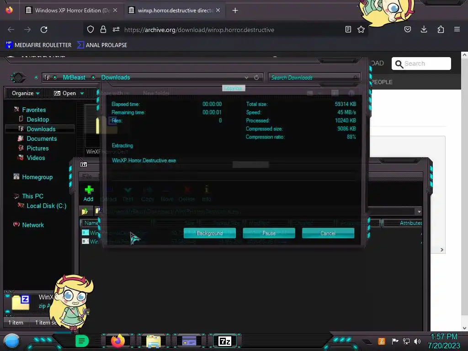Expand the Explorer address bar history dropdown

[x=246, y=78]
